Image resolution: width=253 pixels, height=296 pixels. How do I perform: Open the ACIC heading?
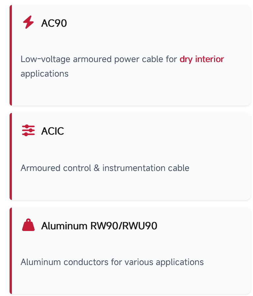pyautogui.click(x=52, y=131)
